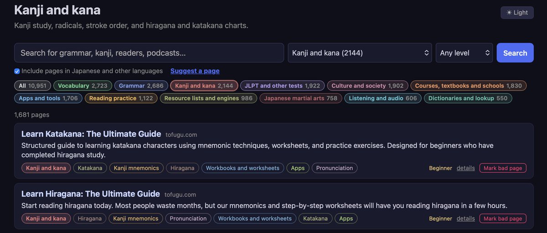Open Learn Hiragana: The Ultimate Guide

91,194
